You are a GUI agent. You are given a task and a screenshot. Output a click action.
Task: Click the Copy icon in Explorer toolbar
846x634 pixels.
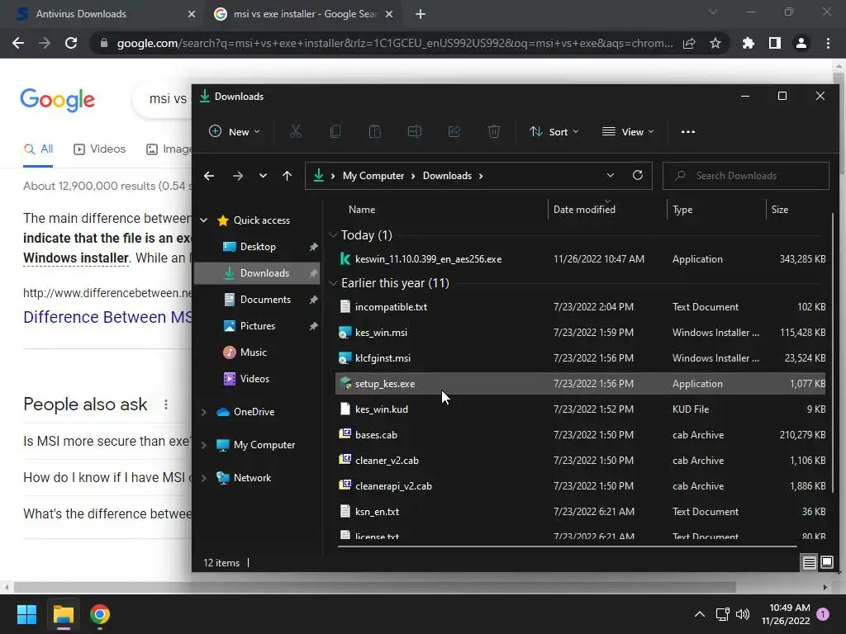pyautogui.click(x=335, y=131)
